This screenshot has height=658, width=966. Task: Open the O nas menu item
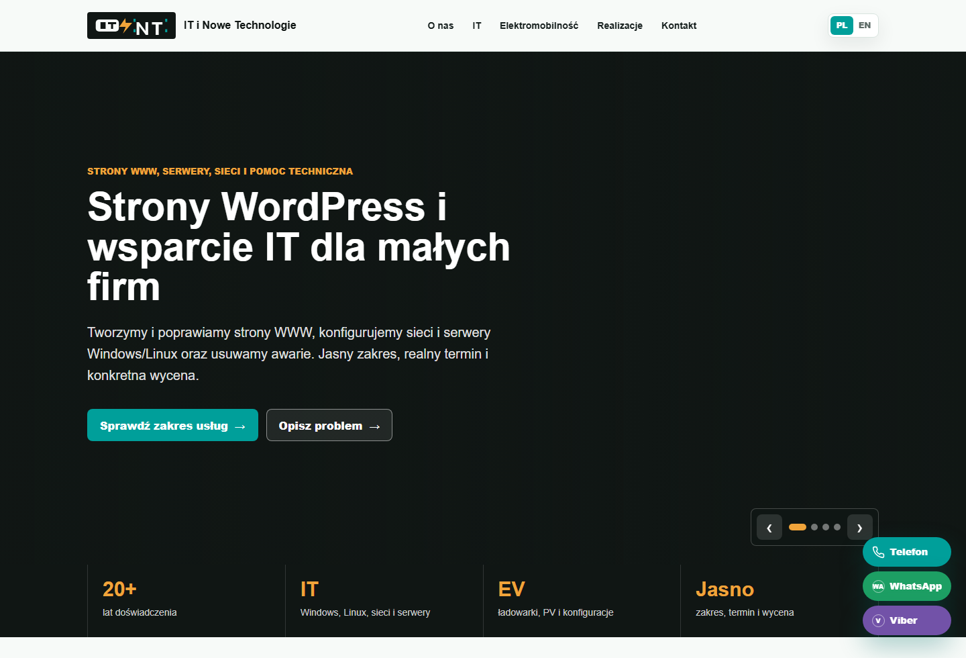(x=441, y=26)
